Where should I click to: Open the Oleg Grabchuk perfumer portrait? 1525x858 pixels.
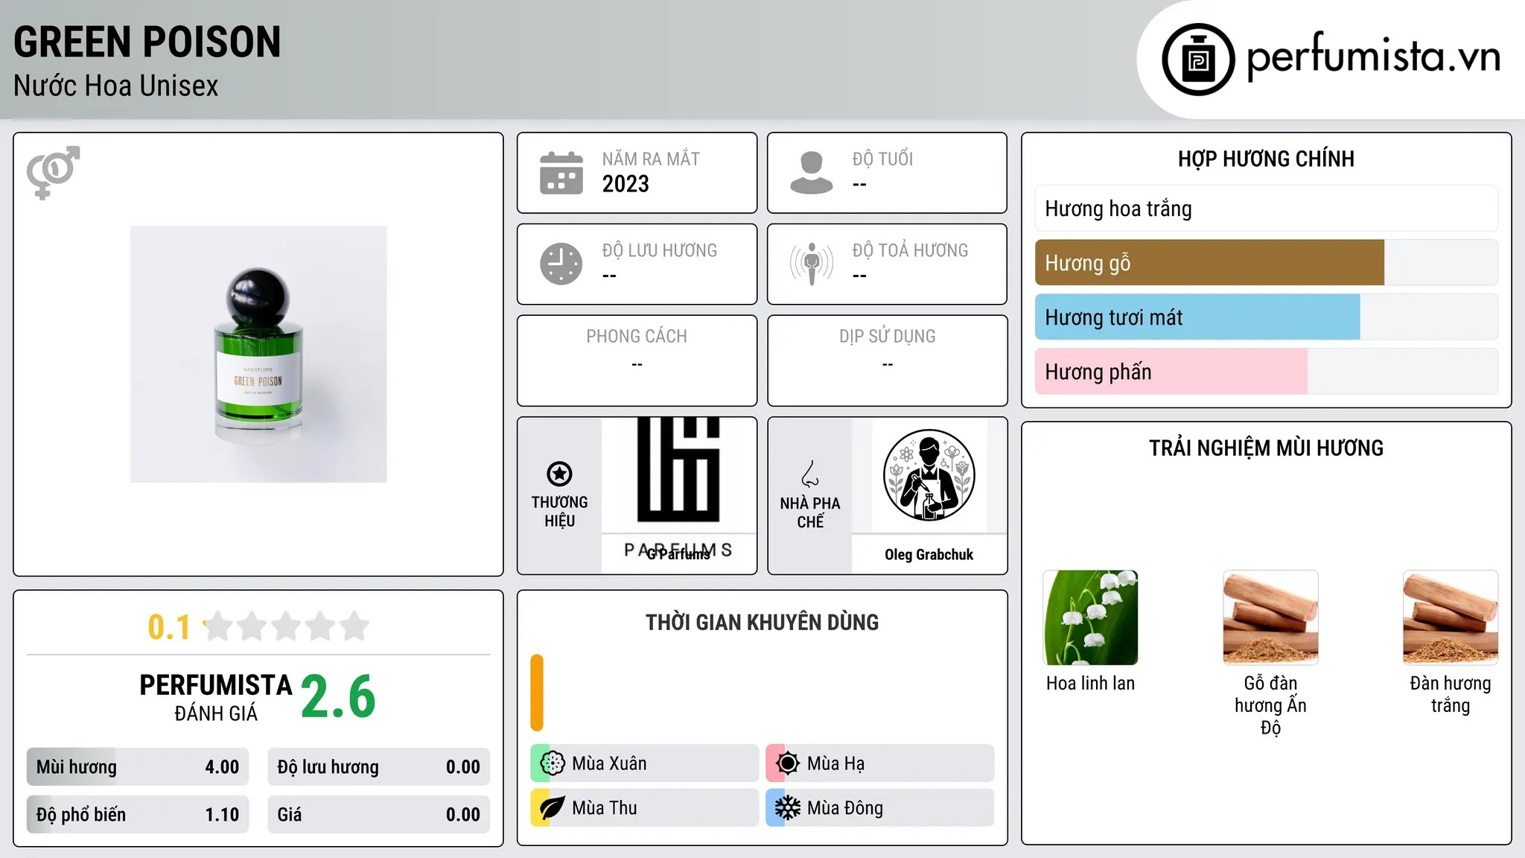(x=929, y=475)
